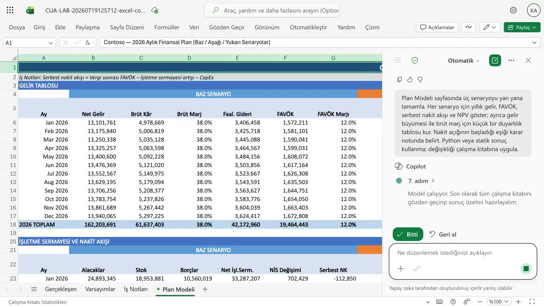
Task: Switch to the Varsayımlar sheet tab
Action: point(100,289)
